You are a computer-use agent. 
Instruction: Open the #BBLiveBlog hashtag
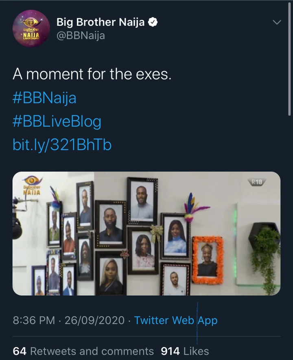tap(57, 122)
